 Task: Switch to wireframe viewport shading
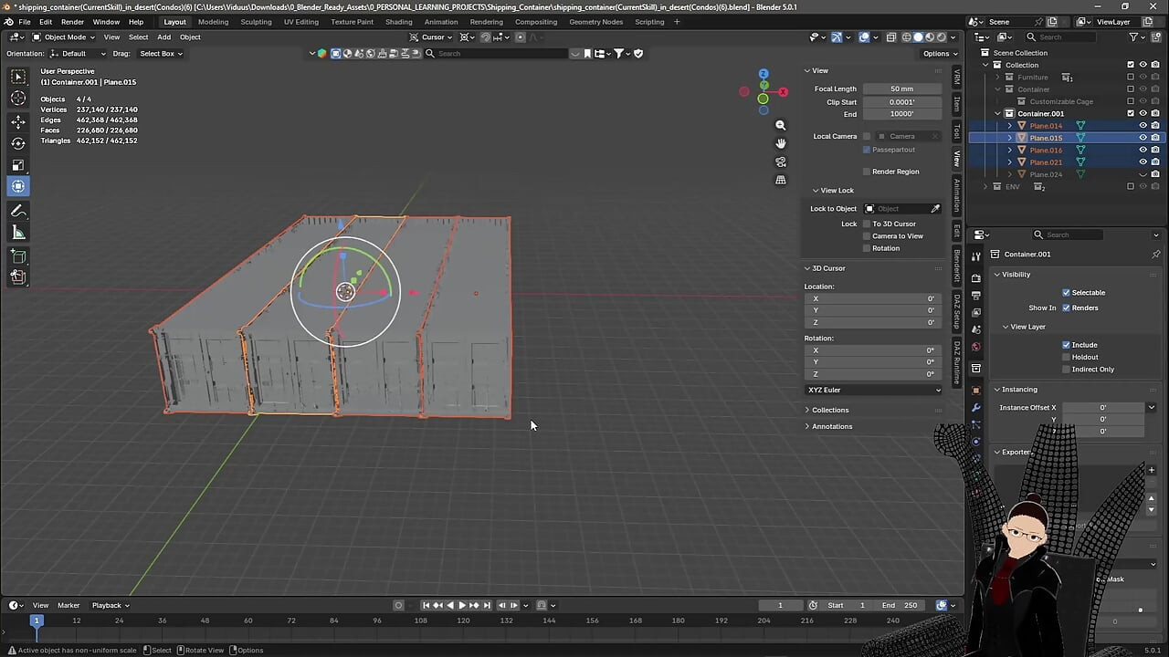pyautogui.click(x=907, y=37)
